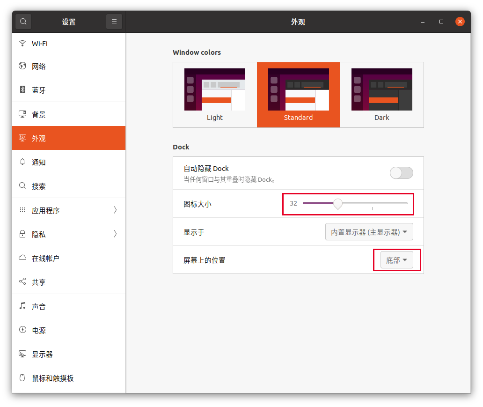
Task: Open the 底部 position dropdown
Action: click(396, 259)
